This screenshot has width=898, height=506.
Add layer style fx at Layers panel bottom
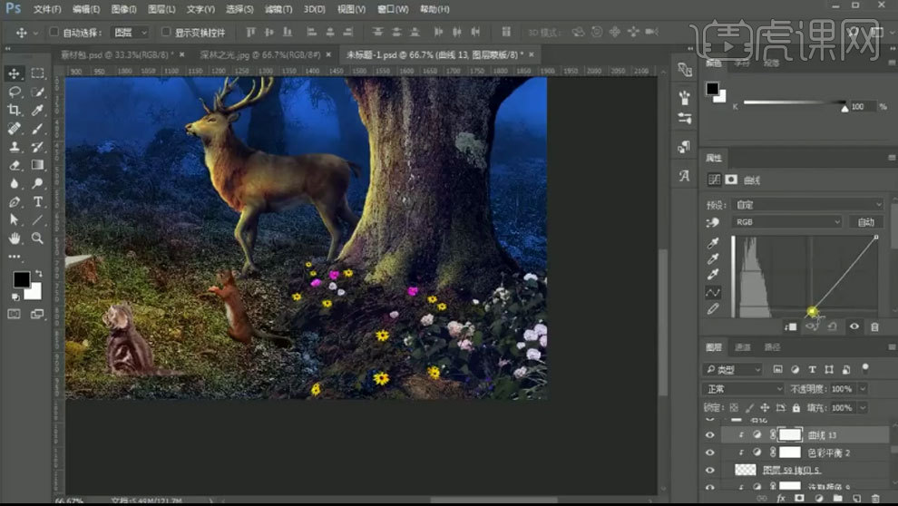pyautogui.click(x=781, y=499)
